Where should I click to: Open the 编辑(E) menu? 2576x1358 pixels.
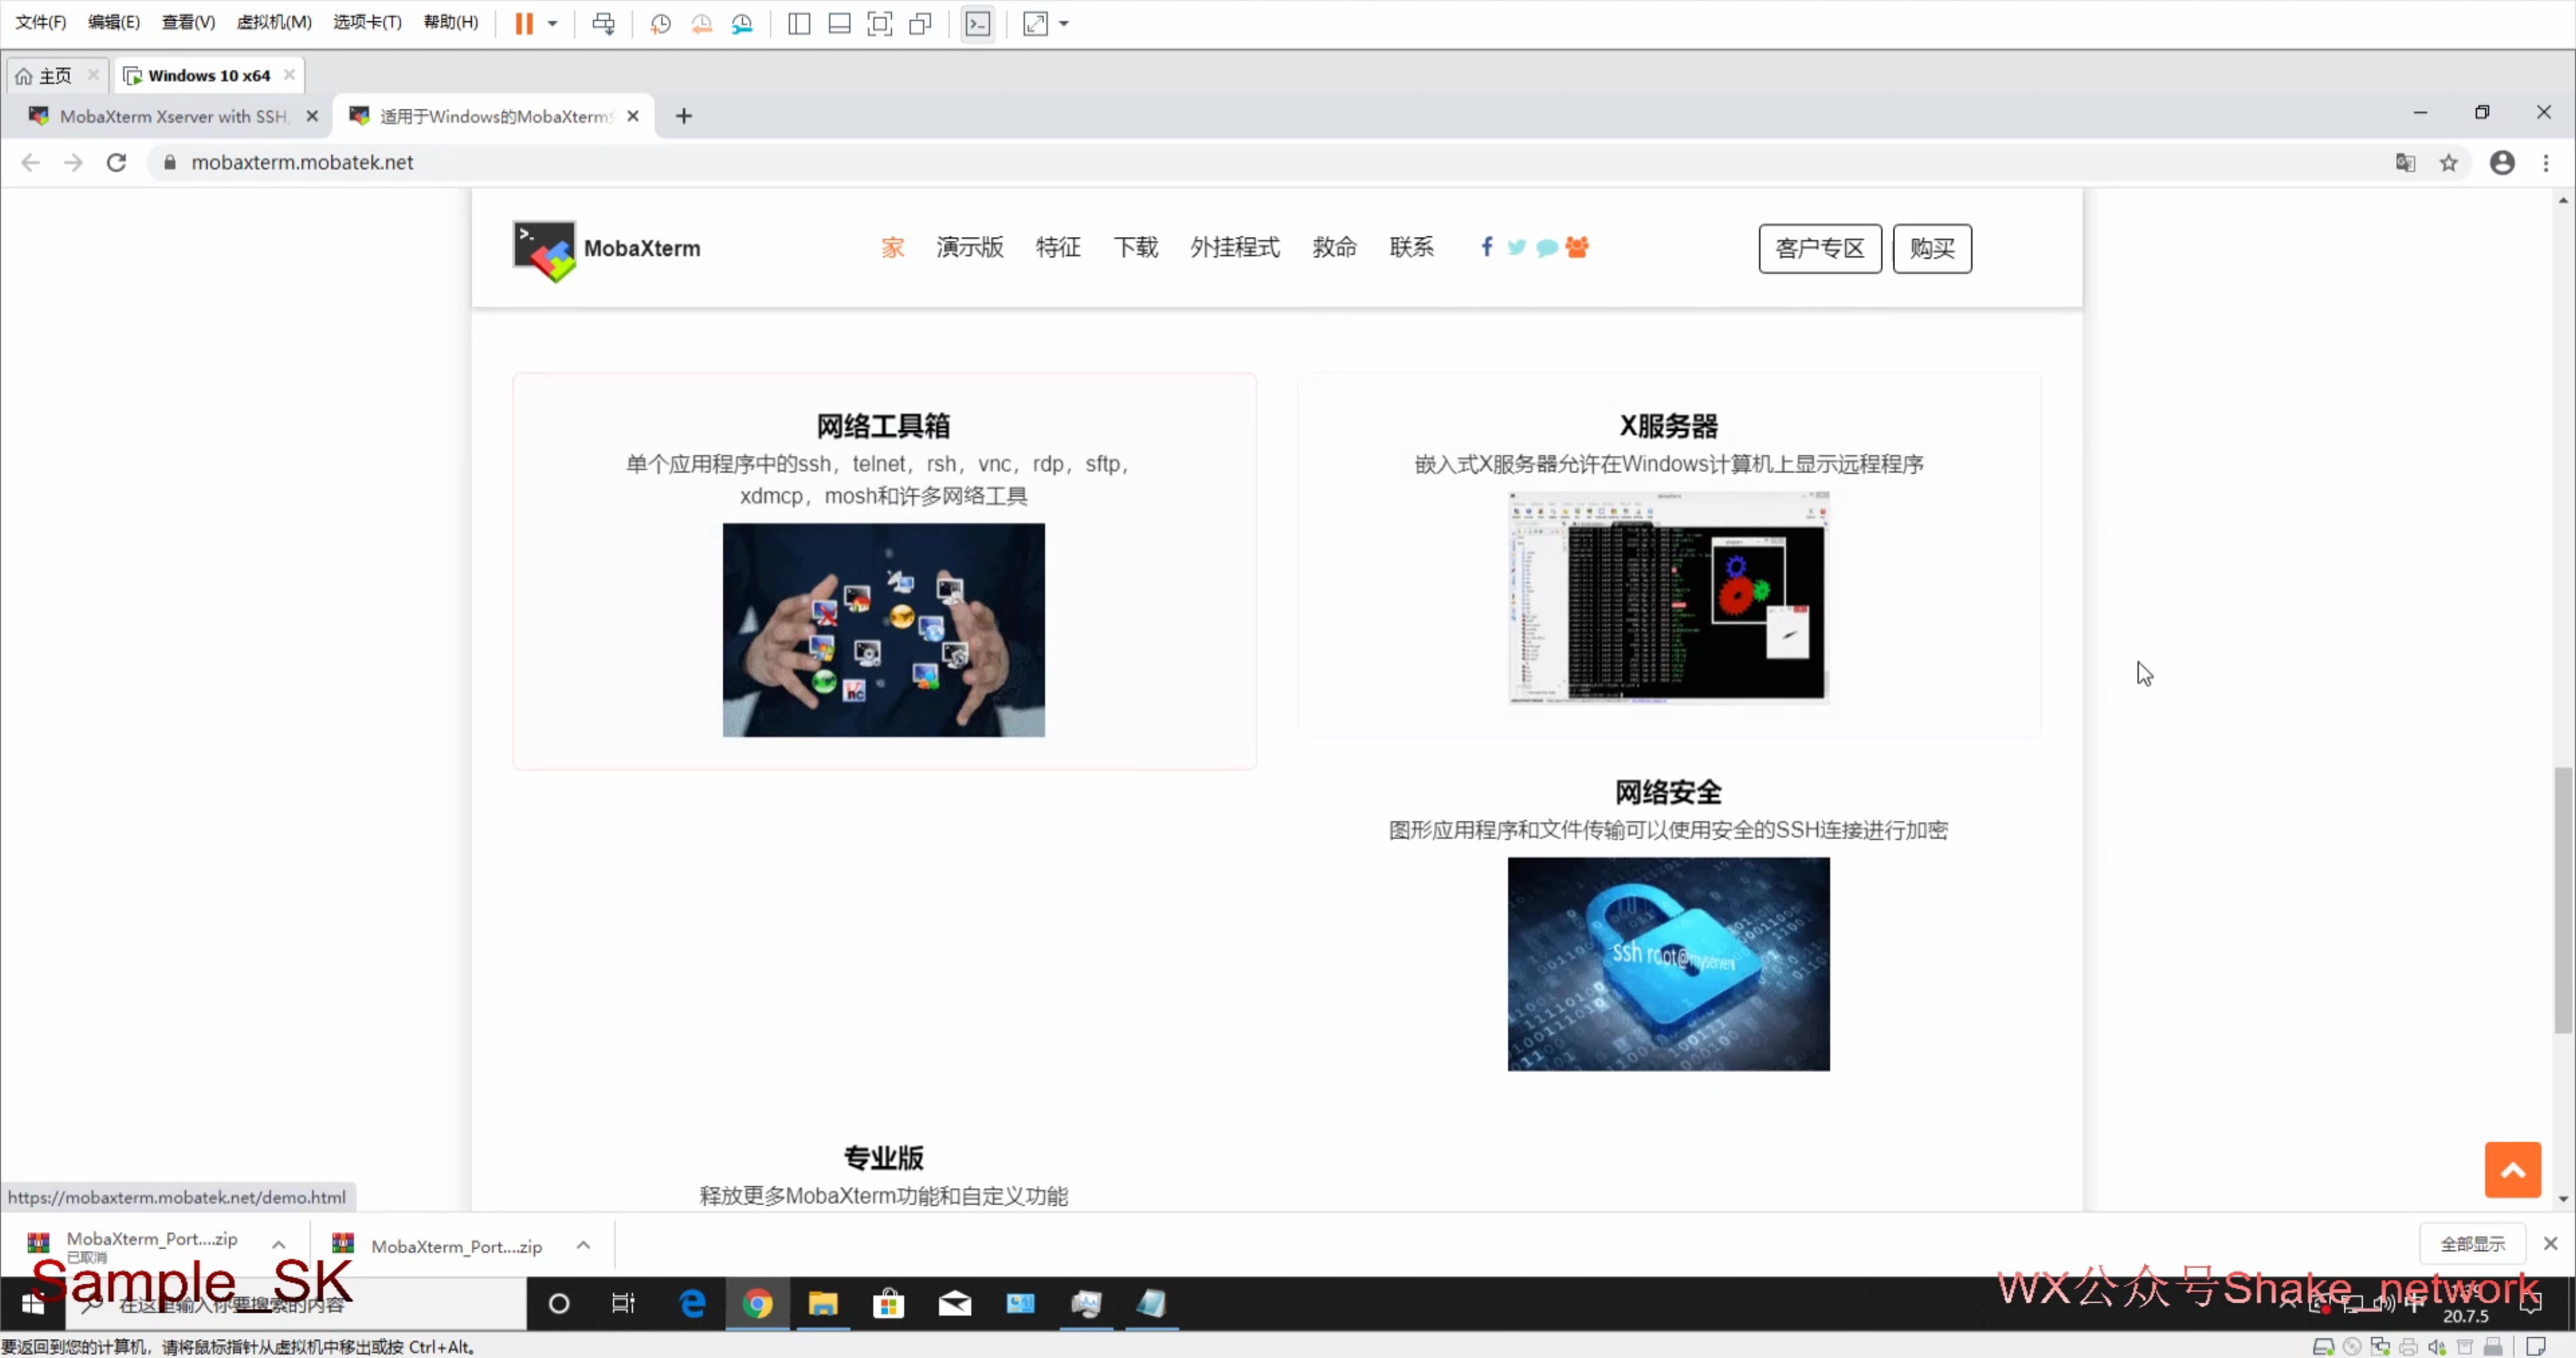[114, 22]
